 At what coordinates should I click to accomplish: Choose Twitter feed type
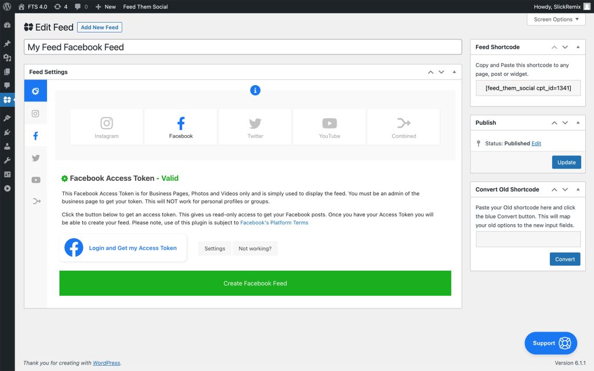[255, 127]
